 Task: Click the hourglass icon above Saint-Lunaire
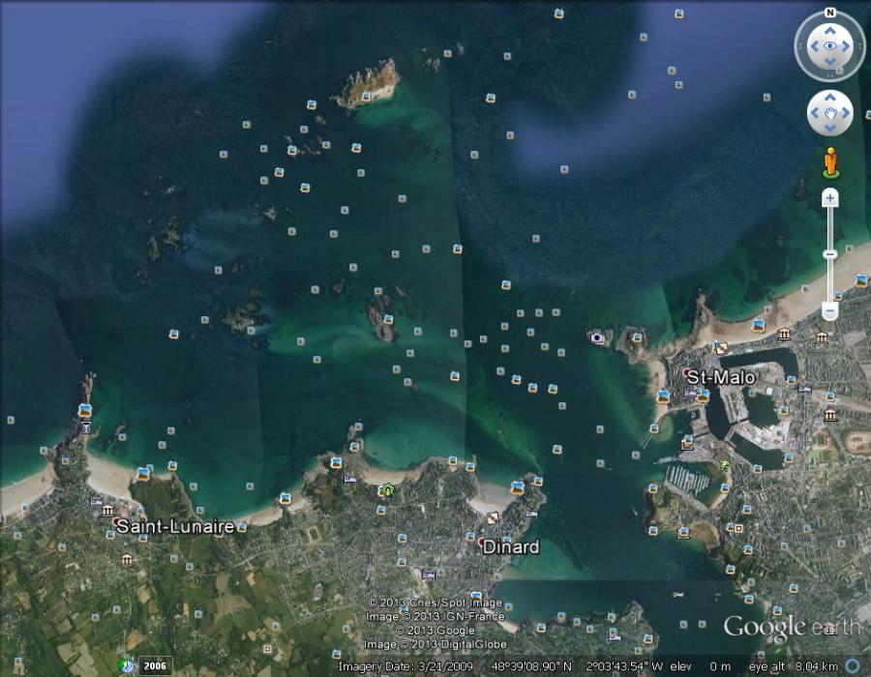(x=86, y=427)
